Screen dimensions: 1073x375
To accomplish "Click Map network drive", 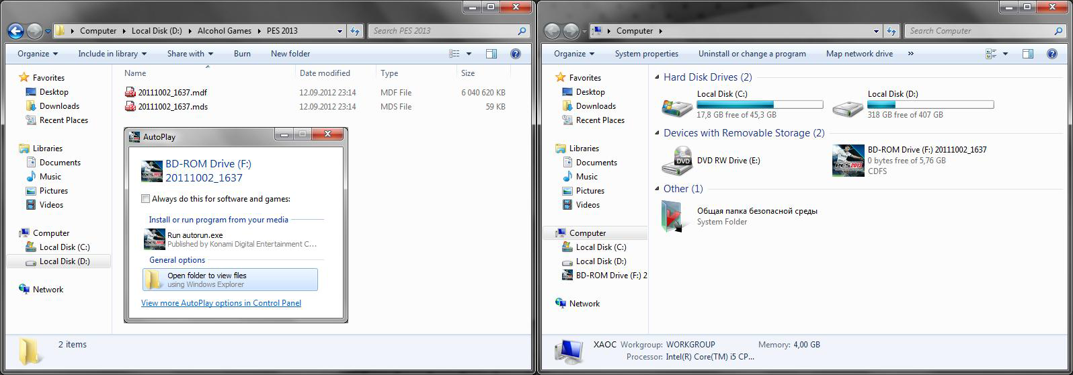I will pos(859,54).
